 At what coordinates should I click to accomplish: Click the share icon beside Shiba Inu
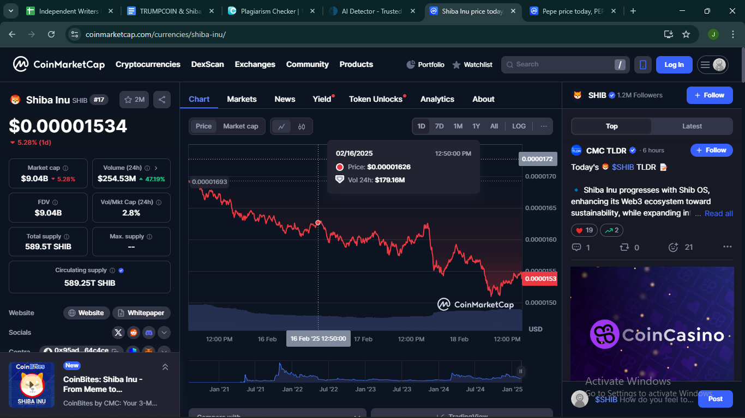coord(161,100)
